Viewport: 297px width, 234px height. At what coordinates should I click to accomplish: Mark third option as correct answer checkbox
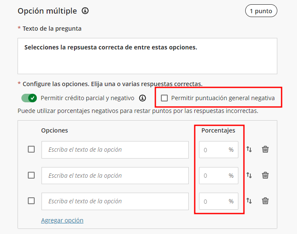tap(31, 201)
